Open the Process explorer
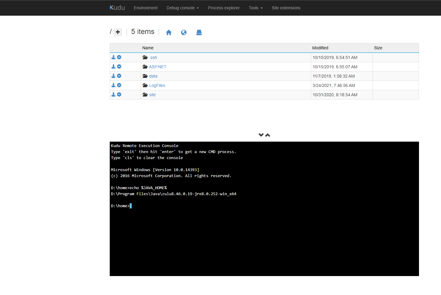This screenshot has height=295, width=441. (x=224, y=8)
